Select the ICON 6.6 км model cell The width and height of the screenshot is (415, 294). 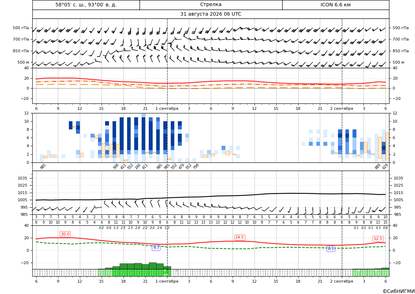click(335, 5)
